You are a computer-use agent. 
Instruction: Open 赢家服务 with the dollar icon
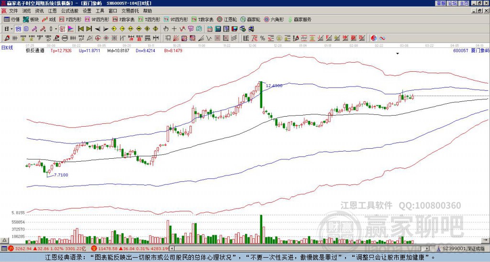tap(300, 19)
